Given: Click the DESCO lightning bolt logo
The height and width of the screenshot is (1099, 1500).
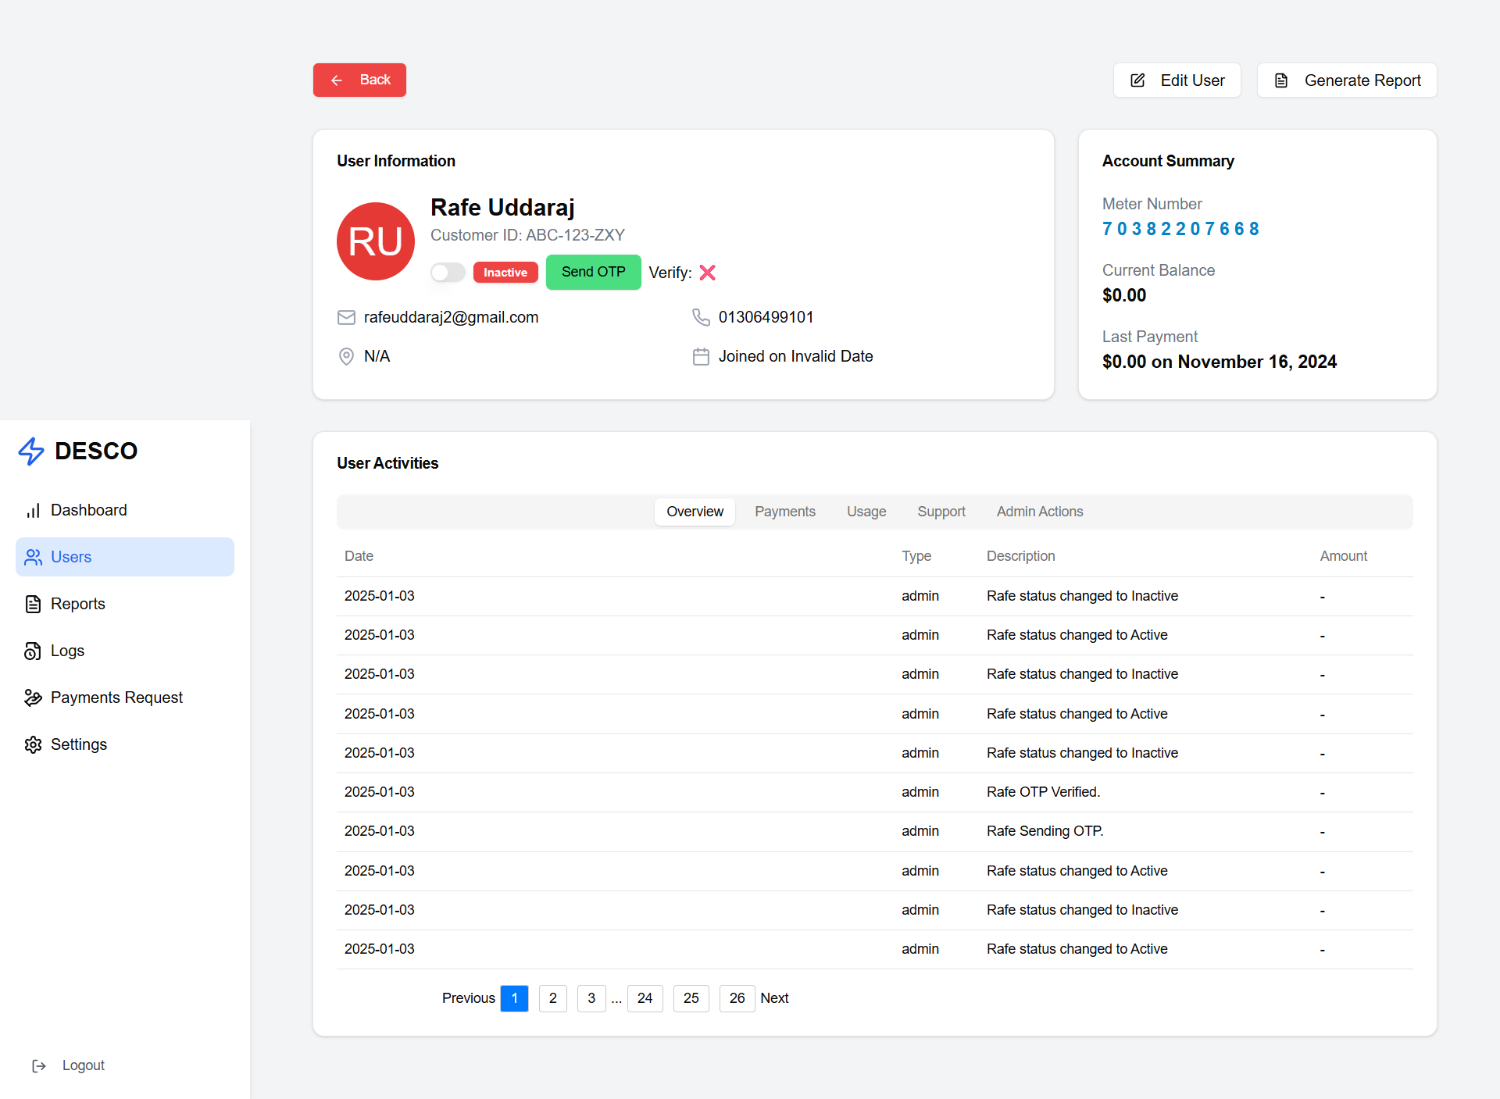Looking at the screenshot, I should coord(31,451).
